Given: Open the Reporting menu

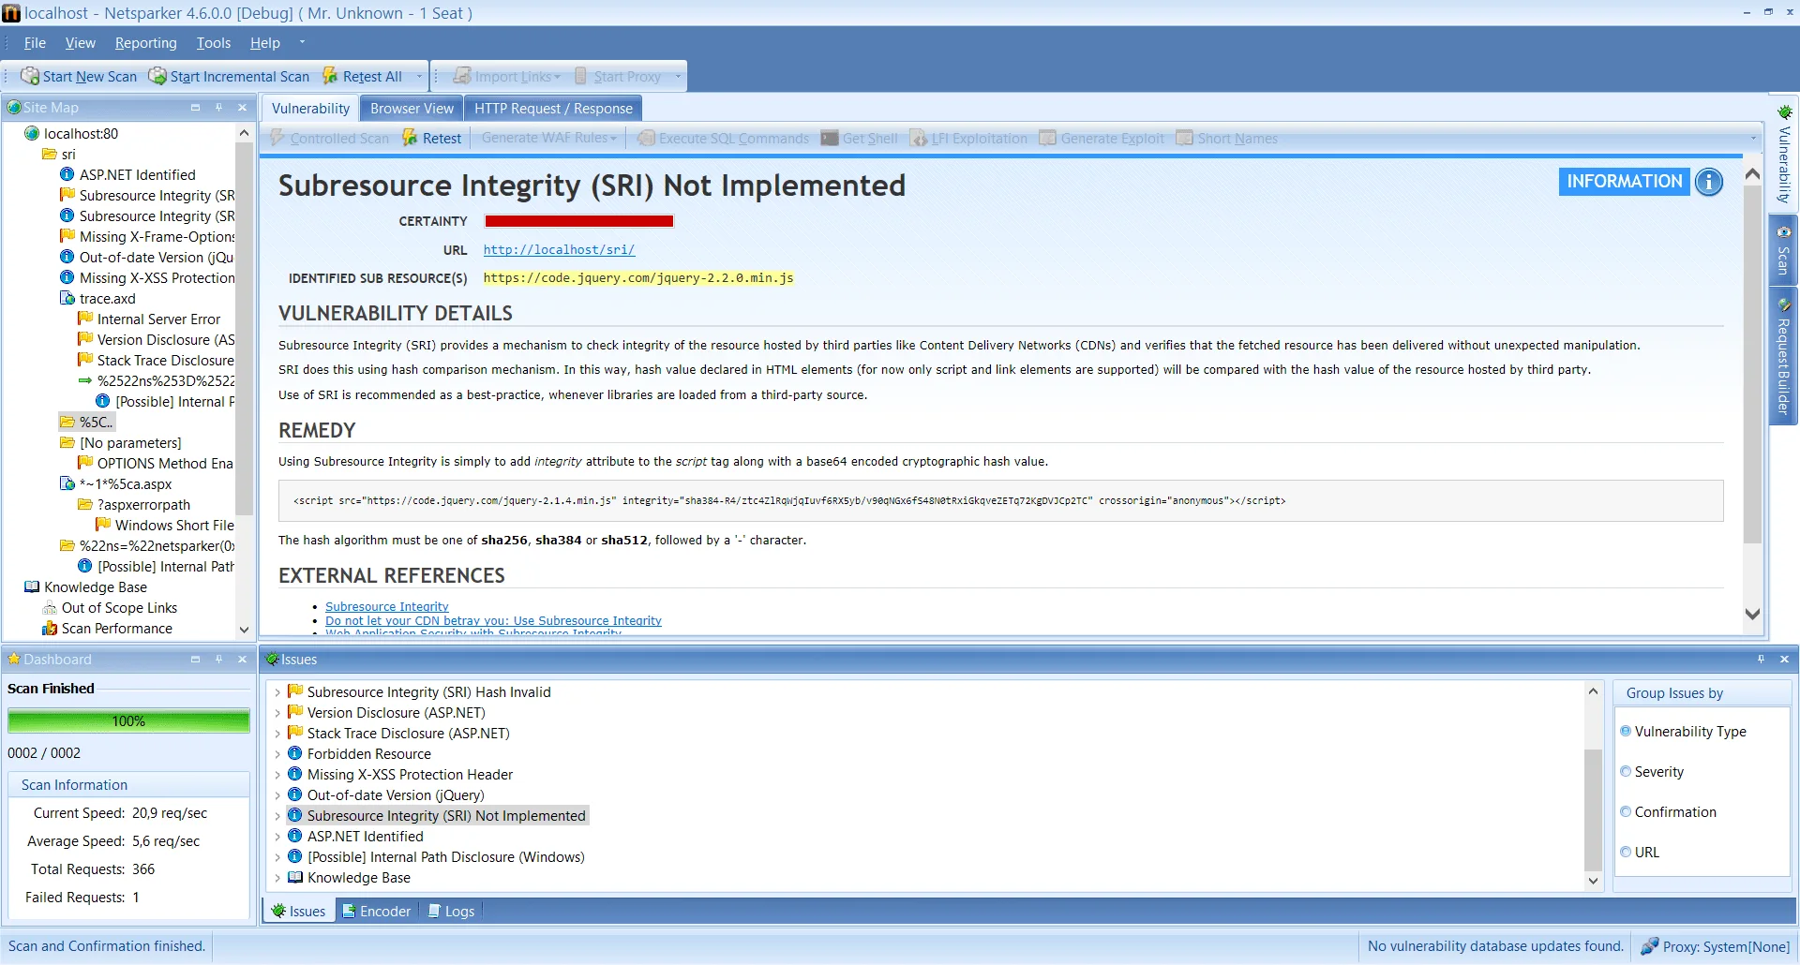Looking at the screenshot, I should tap(145, 43).
